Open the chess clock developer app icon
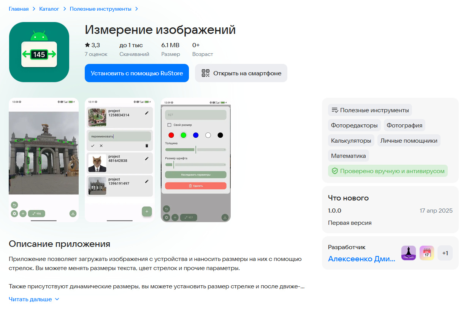The width and height of the screenshot is (466, 310). pos(409,253)
